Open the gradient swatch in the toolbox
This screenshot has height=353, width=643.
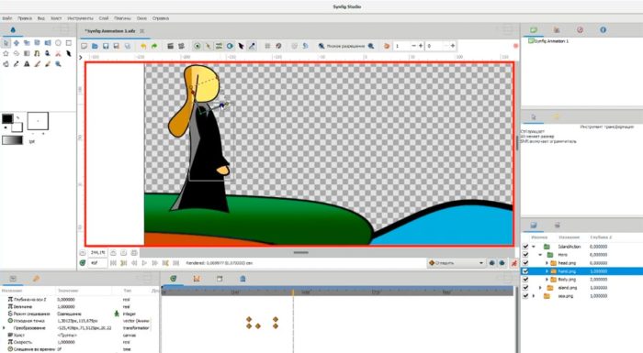point(12,140)
